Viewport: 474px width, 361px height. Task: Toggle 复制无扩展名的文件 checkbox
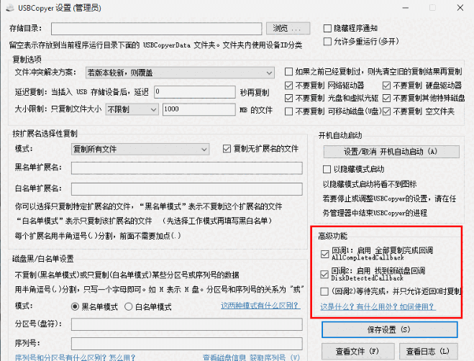click(227, 149)
